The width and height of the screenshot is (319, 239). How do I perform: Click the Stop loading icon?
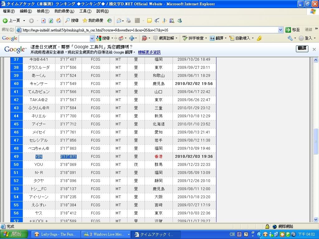(43, 21)
